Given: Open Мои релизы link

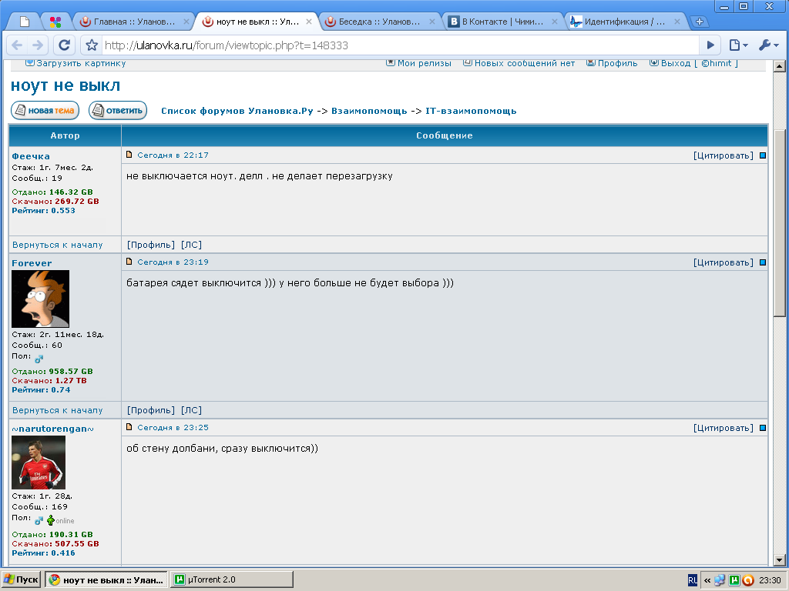Looking at the screenshot, I should (x=424, y=63).
